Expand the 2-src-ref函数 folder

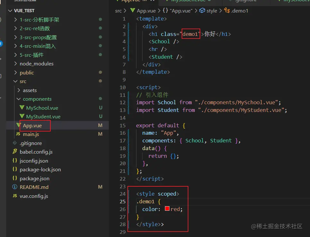pos(35,29)
